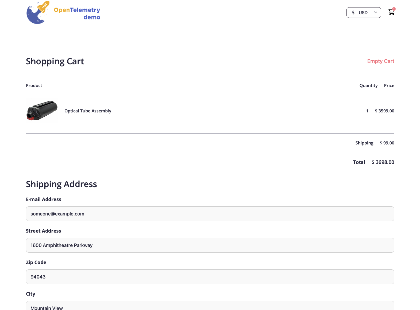Image resolution: width=420 pixels, height=310 pixels.
Task: Click the Shipping Address heading
Action: click(61, 184)
